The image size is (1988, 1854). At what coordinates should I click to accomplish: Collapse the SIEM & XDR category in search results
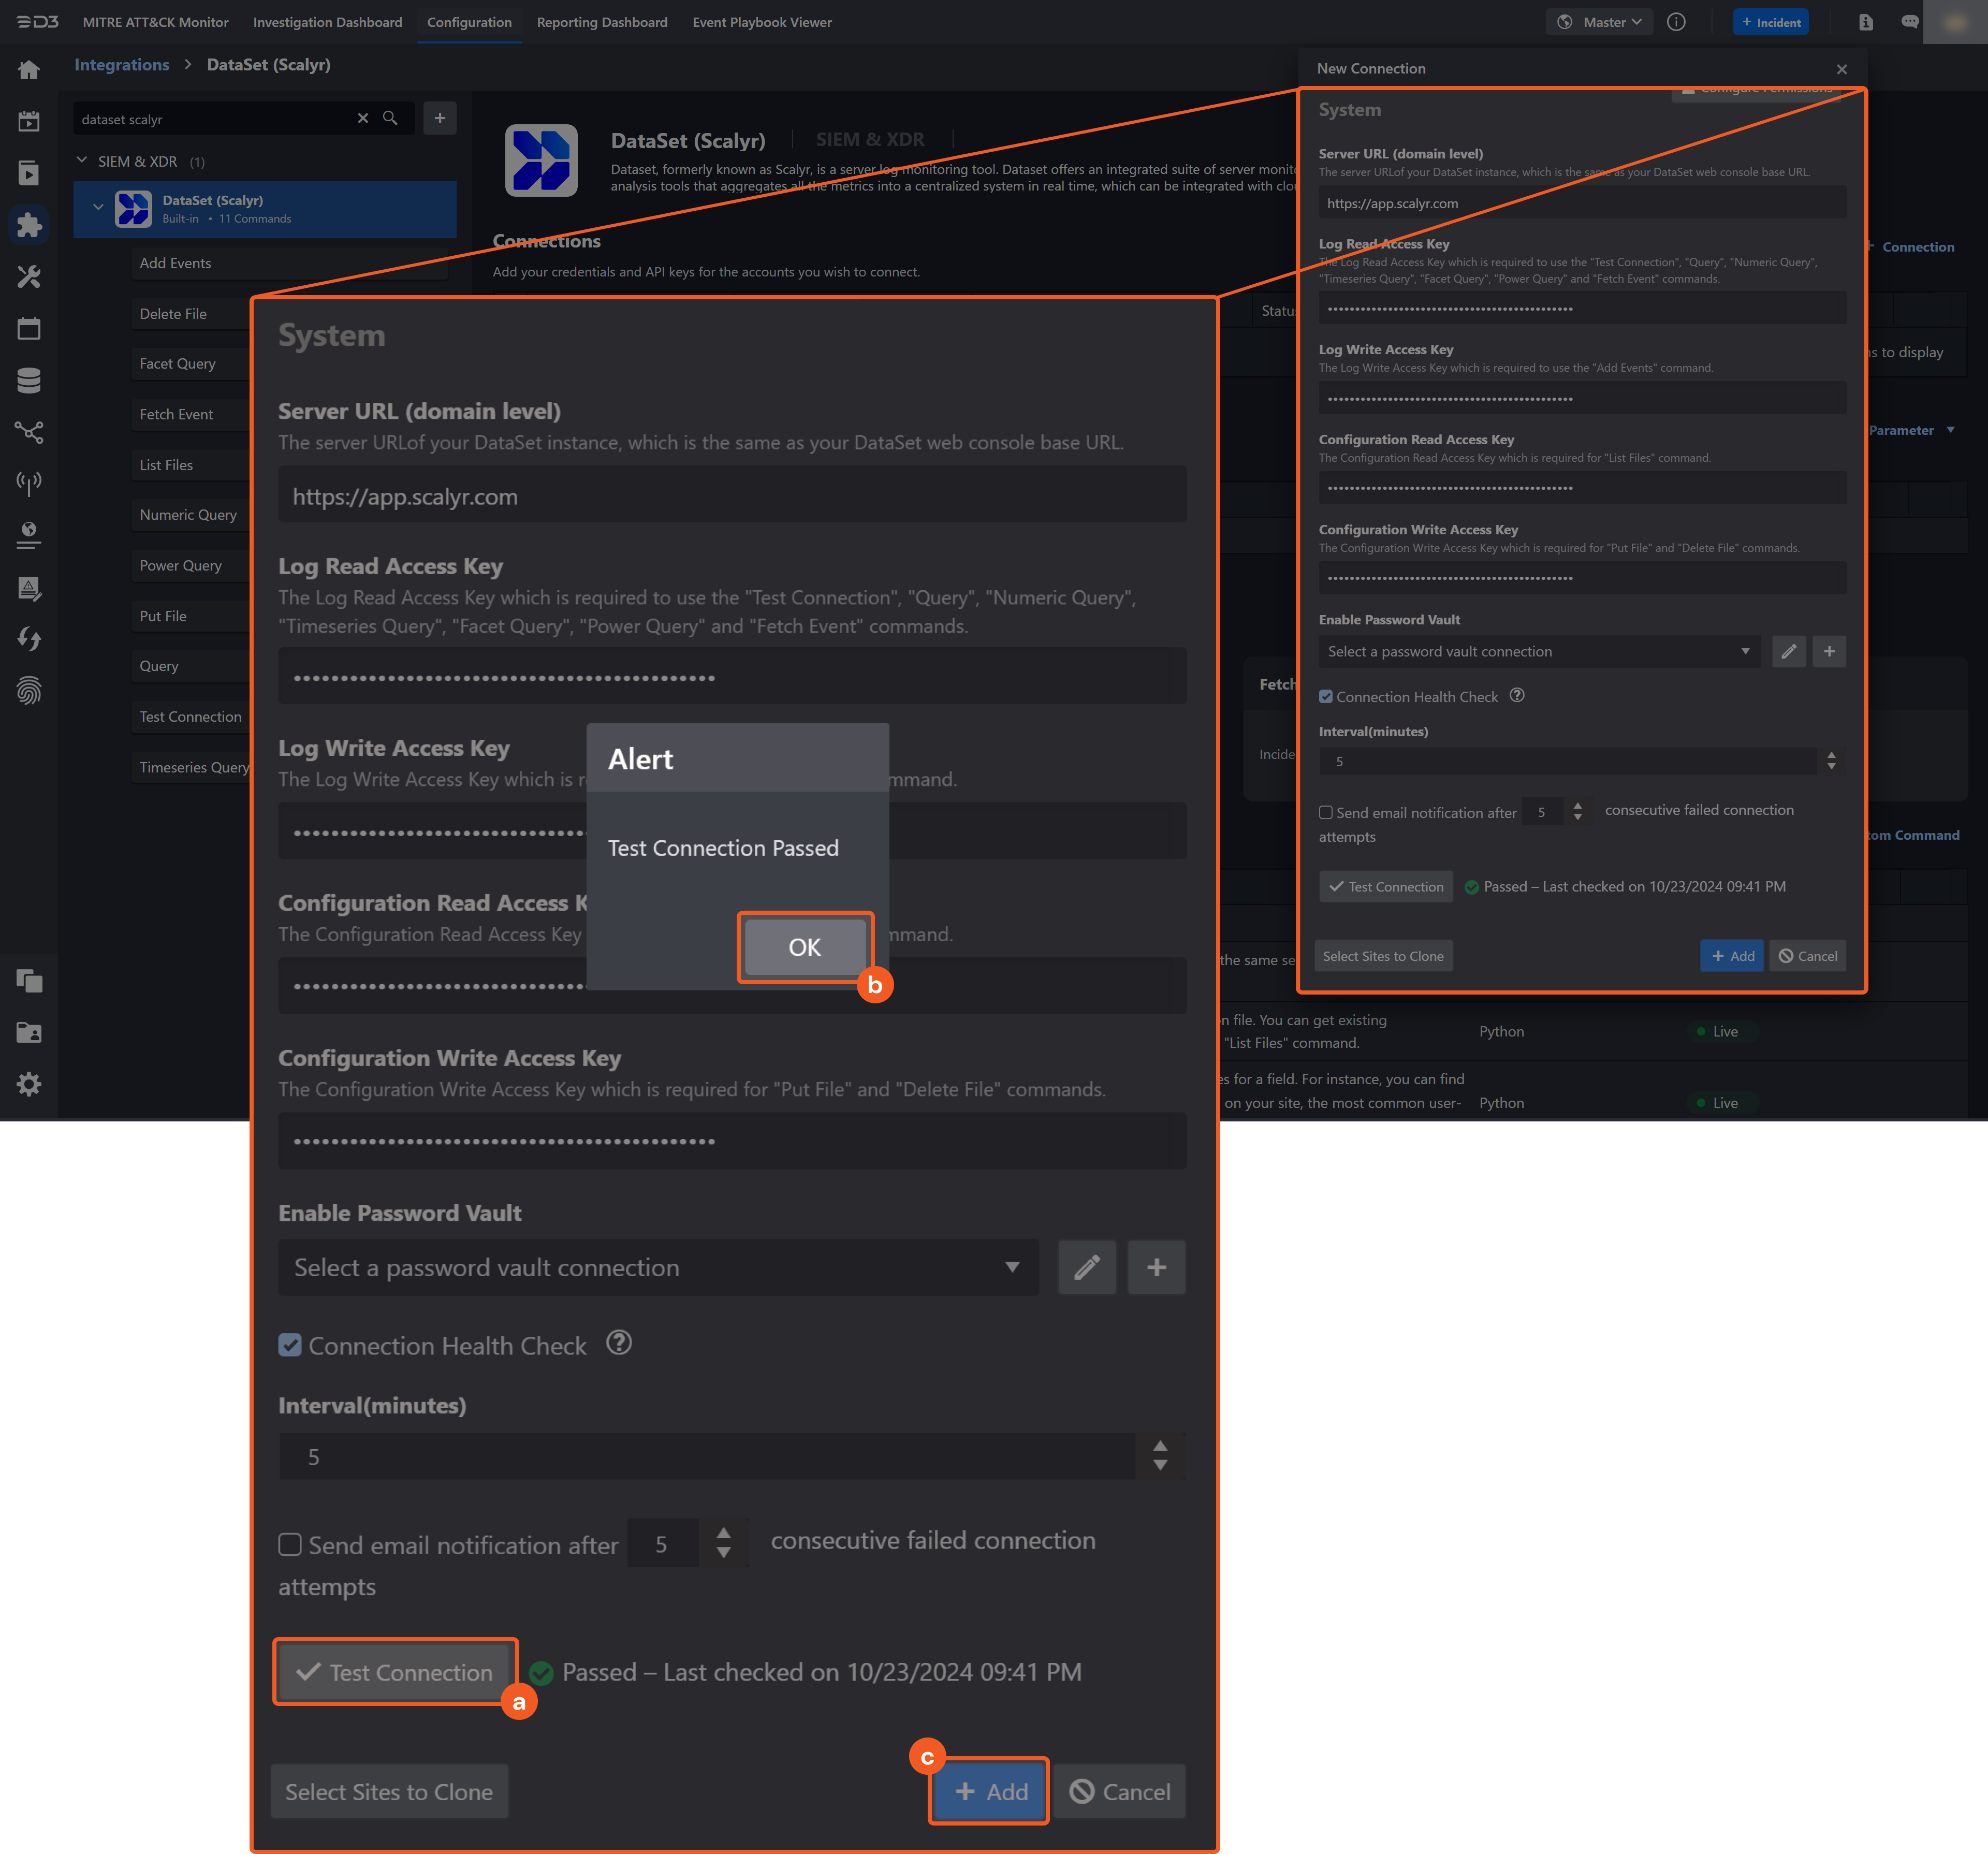tap(82, 160)
